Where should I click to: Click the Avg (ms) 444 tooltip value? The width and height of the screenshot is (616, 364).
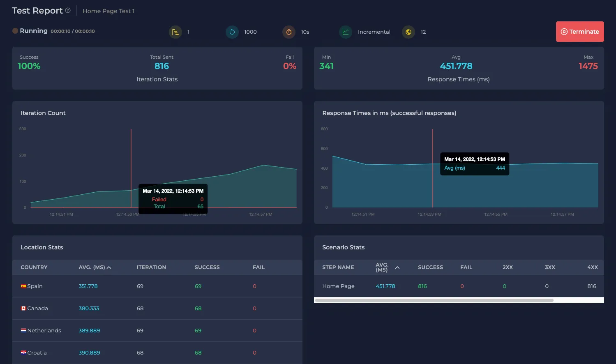[501, 168]
